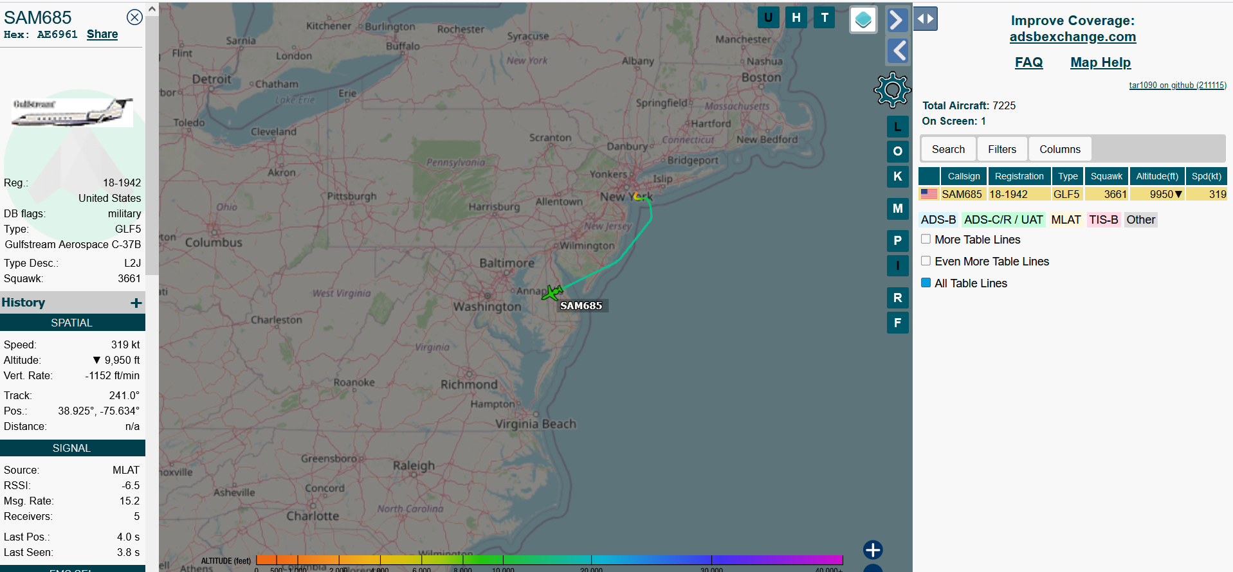Click the ADS-C/R / UAT legend label
The image size is (1233, 572).
coord(1003,220)
